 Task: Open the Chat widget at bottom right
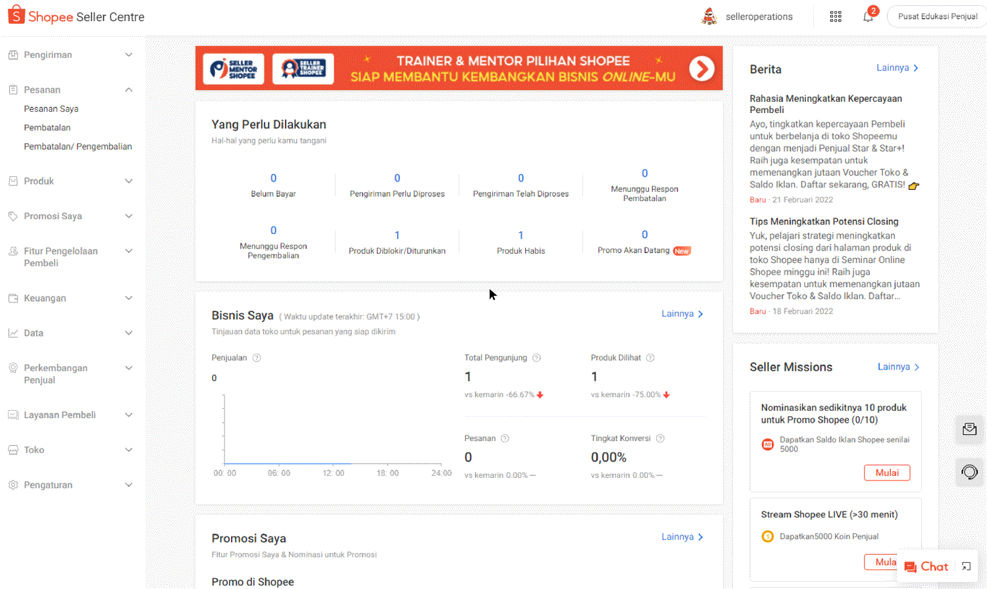[x=928, y=566]
